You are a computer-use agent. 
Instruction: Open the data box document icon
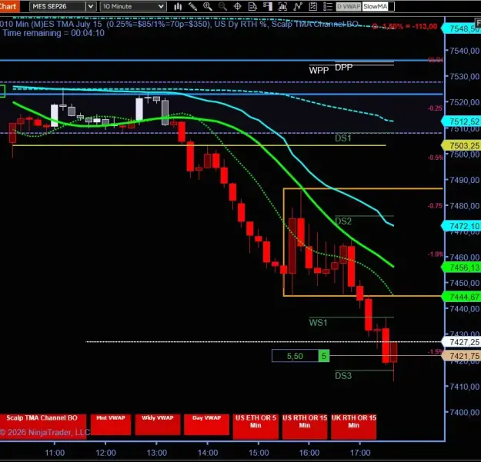(x=252, y=6)
